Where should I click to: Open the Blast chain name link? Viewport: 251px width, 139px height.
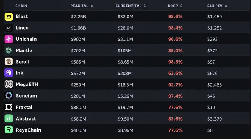[x=22, y=16]
